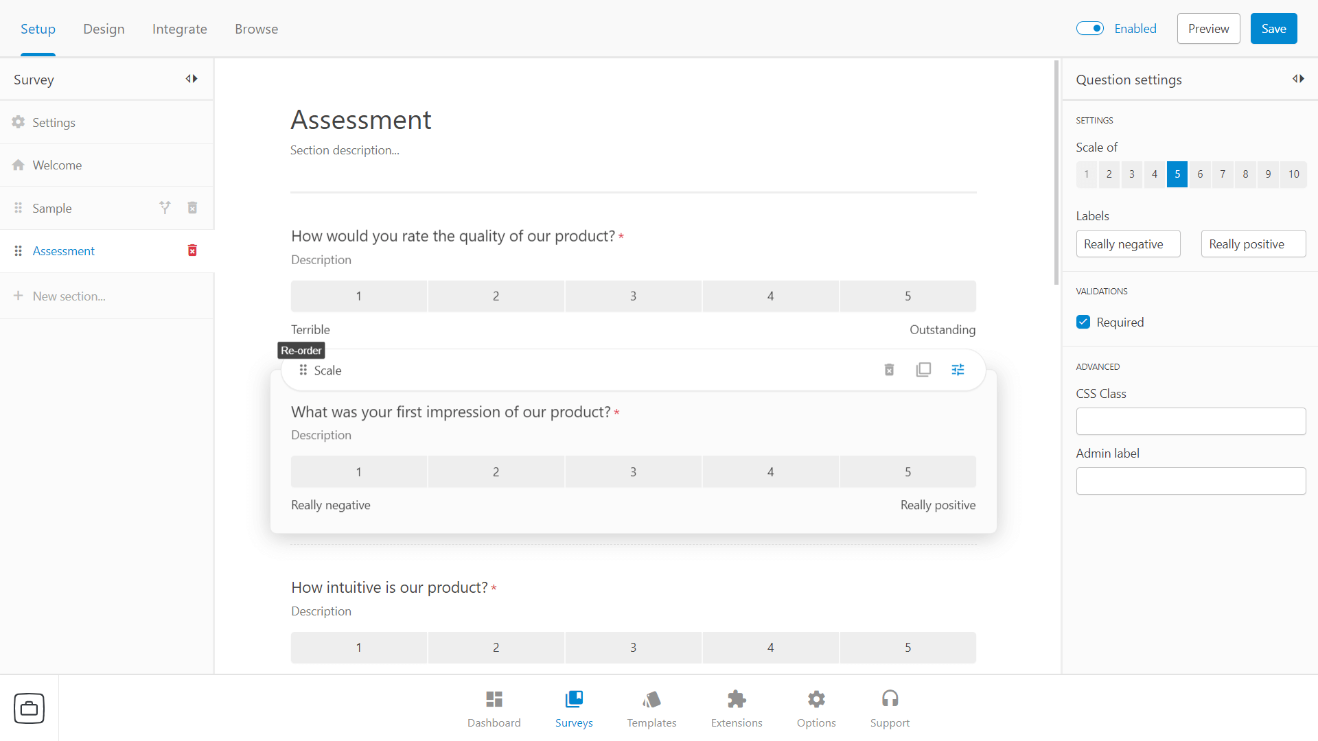The image size is (1318, 741).
Task: Switch to the Integrate tab
Action: tap(179, 29)
